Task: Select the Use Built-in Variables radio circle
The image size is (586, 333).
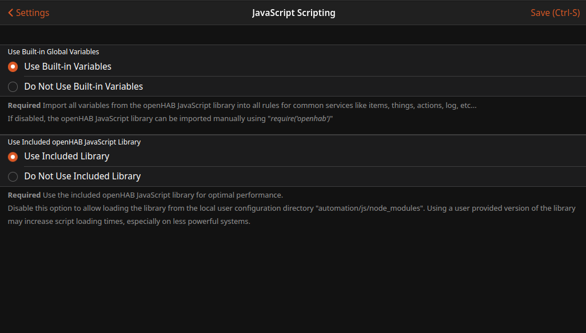Action: 13,67
